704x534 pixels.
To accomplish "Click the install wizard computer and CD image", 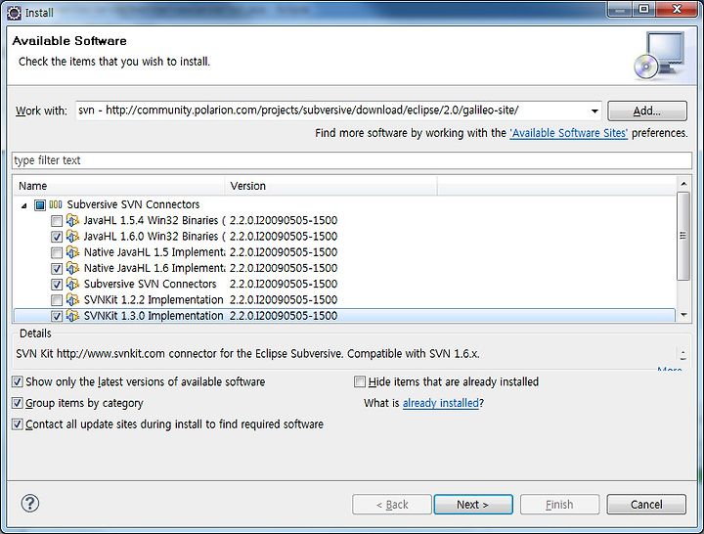I will pyautogui.click(x=660, y=56).
